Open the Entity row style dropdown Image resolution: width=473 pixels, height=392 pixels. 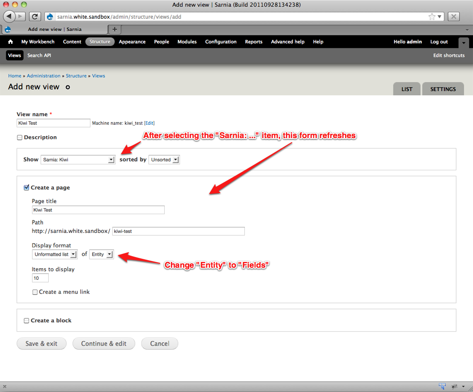[102, 254]
